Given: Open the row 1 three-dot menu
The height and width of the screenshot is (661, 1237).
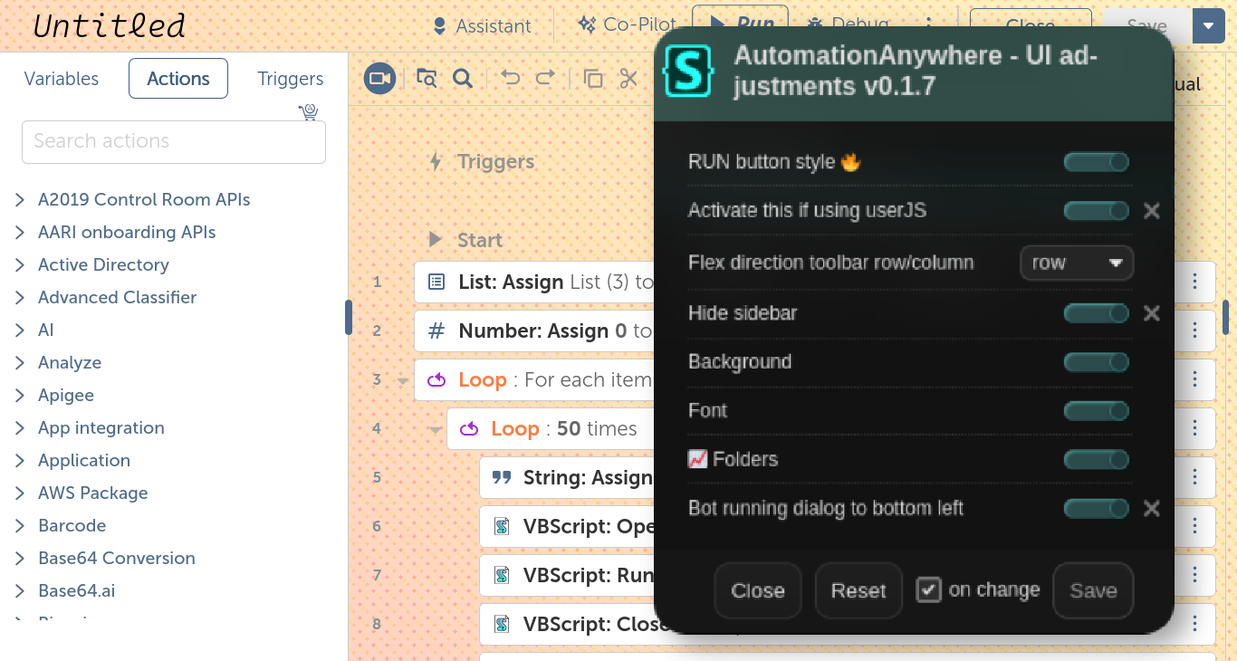Looking at the screenshot, I should 1195,282.
